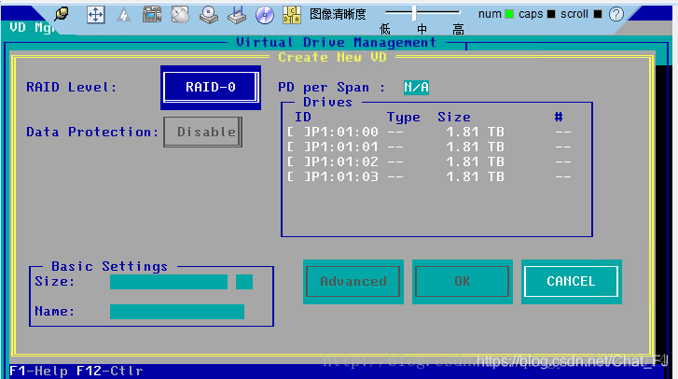Click the yellow C-D-A key combo icon

click(292, 15)
